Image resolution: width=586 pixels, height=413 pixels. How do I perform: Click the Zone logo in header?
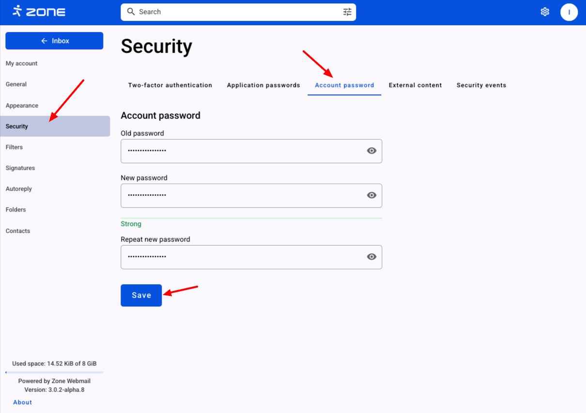point(39,12)
